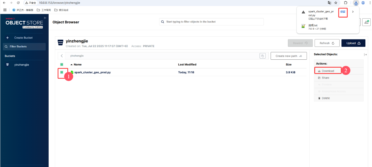This screenshot has height=167, width=372.
Task: Click Create new path button
Action: pyautogui.click(x=288, y=56)
